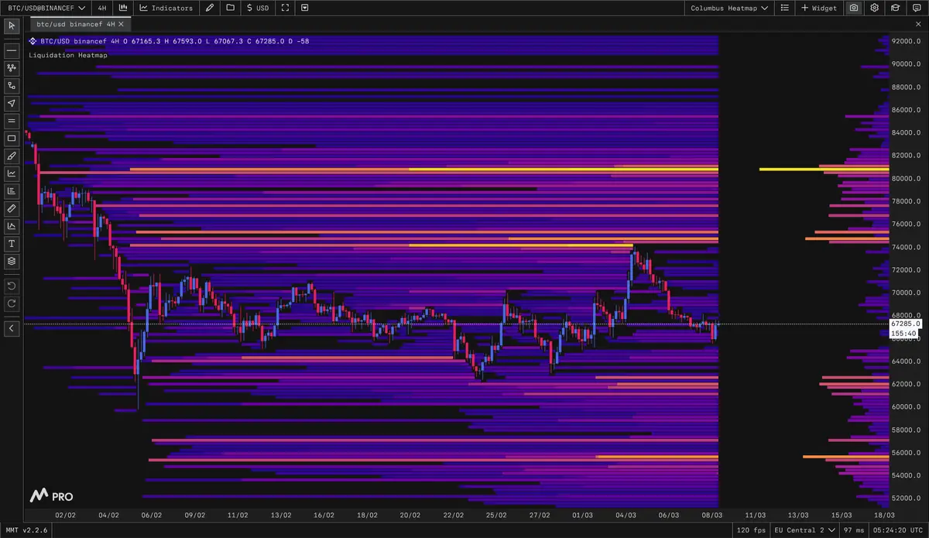The width and height of the screenshot is (929, 538).
Task: Open the feedback chat icon
Action: (915, 8)
